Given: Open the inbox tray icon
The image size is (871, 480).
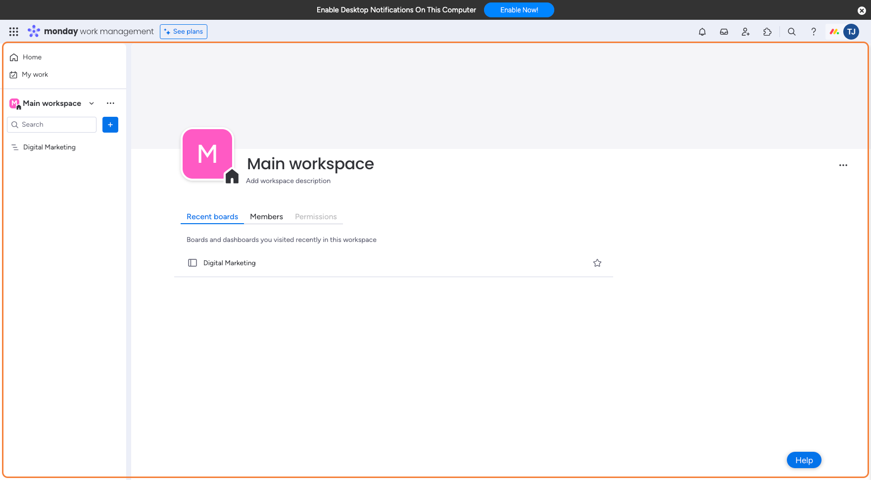Looking at the screenshot, I should click(724, 32).
